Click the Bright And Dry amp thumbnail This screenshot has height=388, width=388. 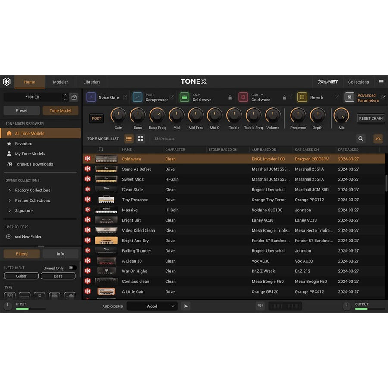[106, 241]
